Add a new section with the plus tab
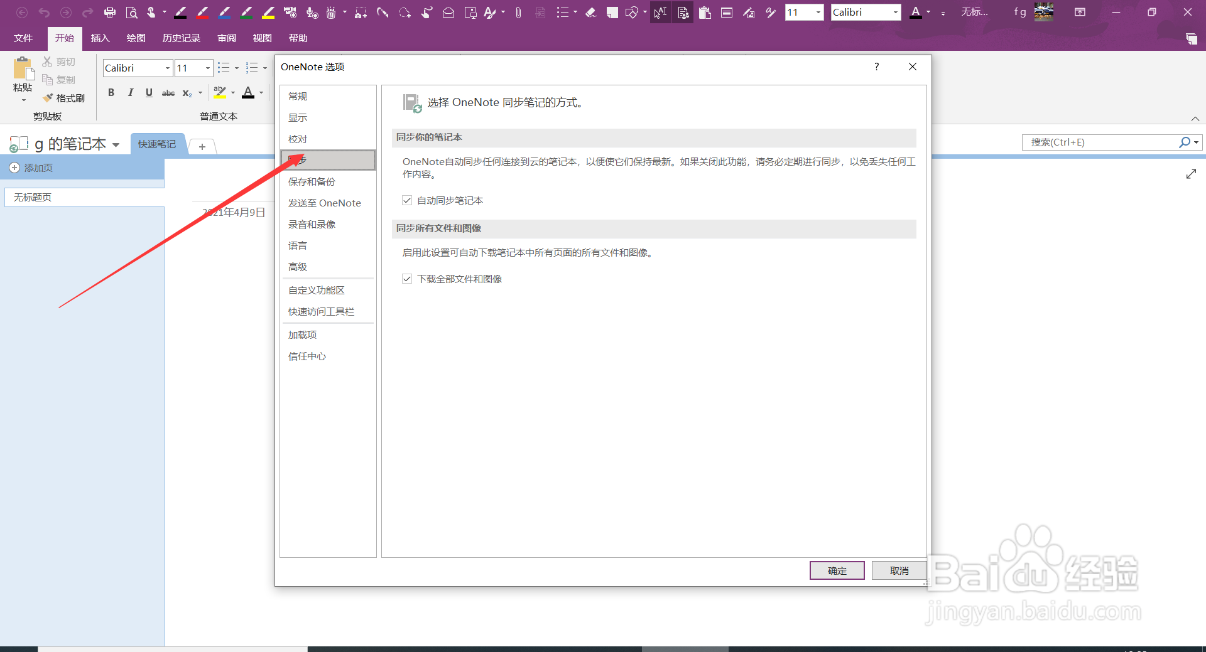 click(x=202, y=147)
